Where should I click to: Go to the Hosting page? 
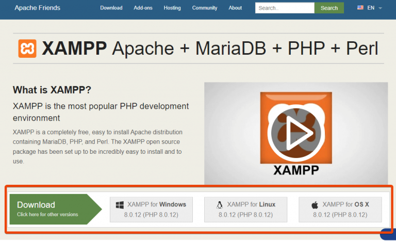point(172,8)
